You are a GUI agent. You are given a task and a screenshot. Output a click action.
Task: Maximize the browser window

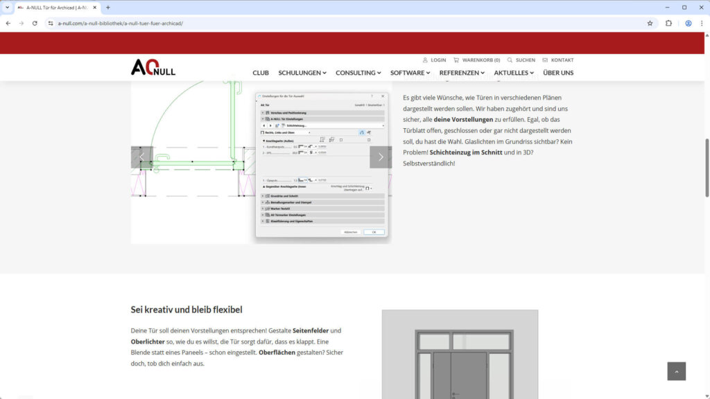684,7
